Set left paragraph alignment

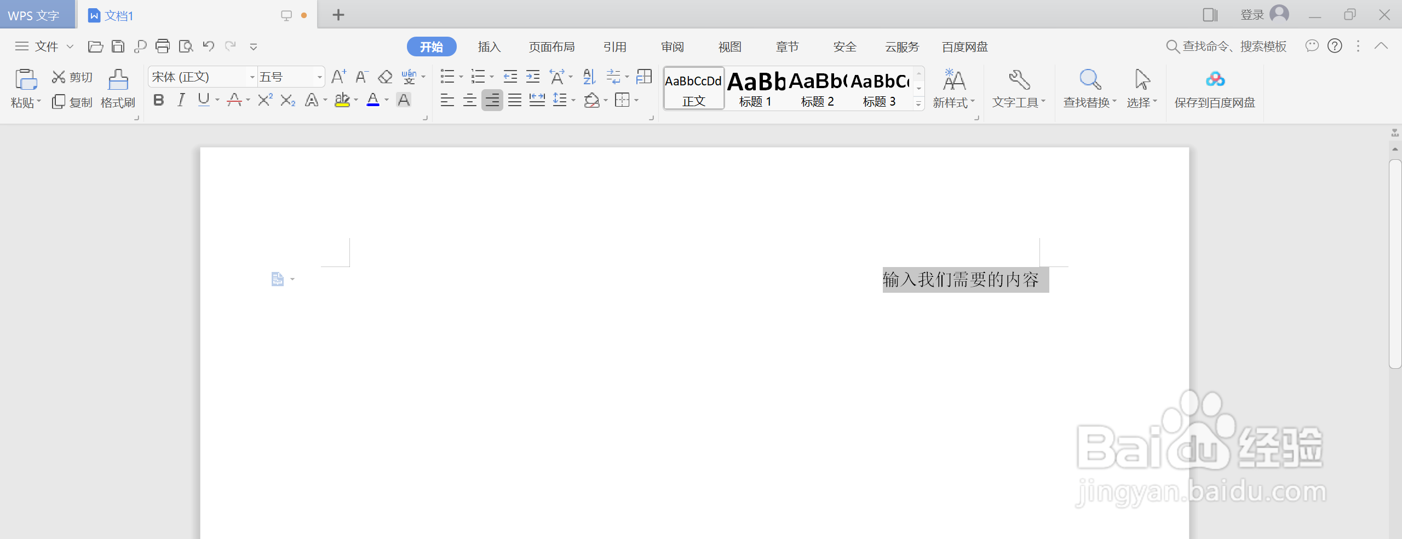tap(447, 100)
